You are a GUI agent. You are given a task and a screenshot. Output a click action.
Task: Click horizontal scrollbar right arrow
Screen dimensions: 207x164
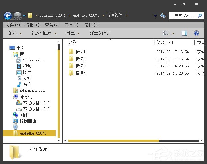201,141
